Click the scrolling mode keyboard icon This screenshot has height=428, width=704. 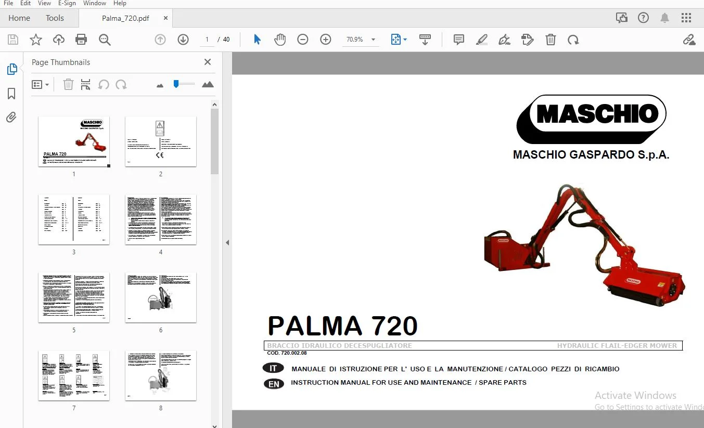425,40
